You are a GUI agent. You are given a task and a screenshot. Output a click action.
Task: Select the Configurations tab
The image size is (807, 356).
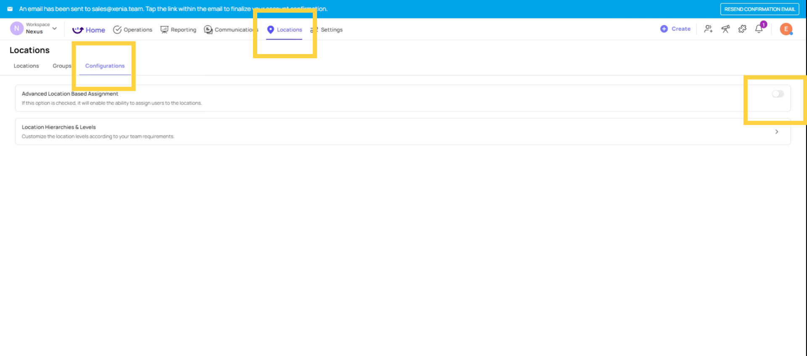pos(105,66)
